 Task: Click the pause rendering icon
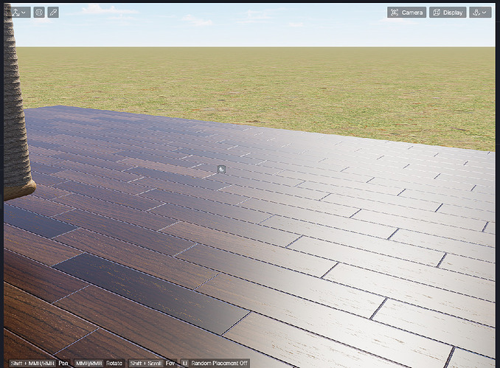pyautogui.click(x=39, y=13)
